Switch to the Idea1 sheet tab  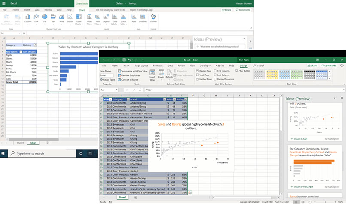point(33,143)
